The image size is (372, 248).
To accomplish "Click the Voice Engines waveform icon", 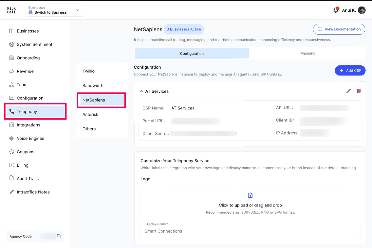I will (11, 138).
